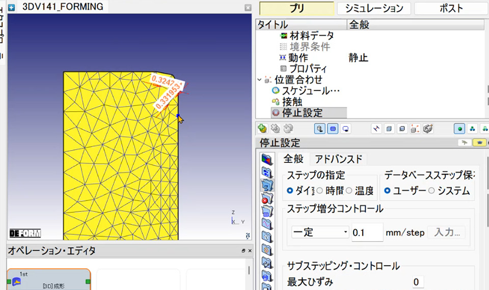Click the 0.3247 measurement label in viewport

[163, 81]
